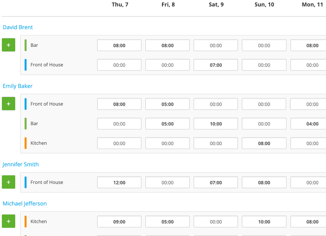The height and width of the screenshot is (236, 326).
Task: Edit Michael Jefferson's Kitchen Friday 05:00 field
Action: [x=167, y=221]
